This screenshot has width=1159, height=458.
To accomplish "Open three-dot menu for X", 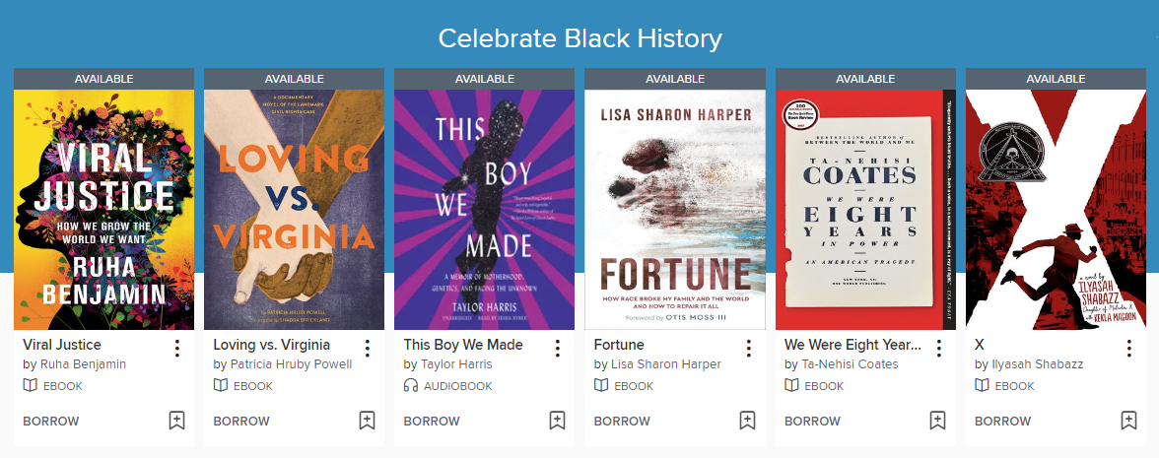I will click(x=1128, y=348).
